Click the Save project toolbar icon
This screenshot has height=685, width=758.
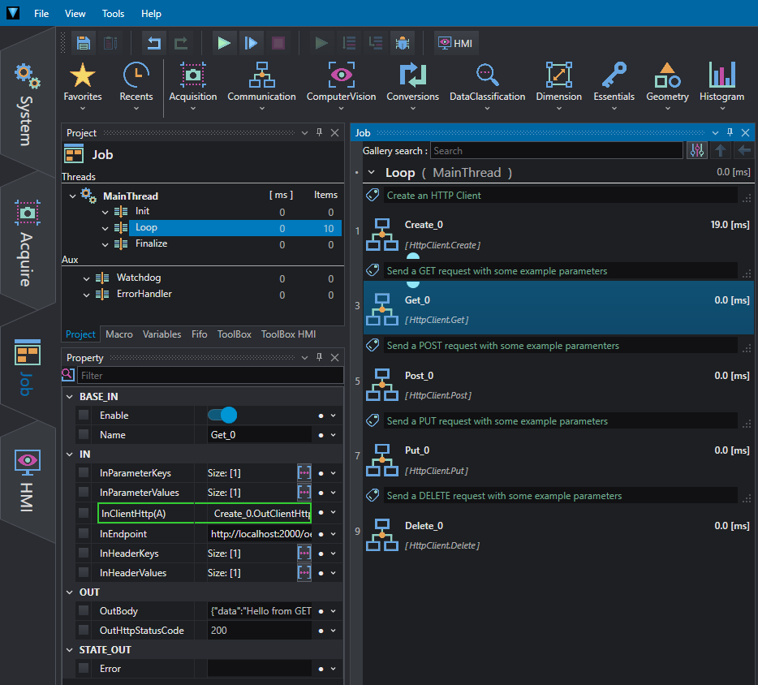[x=84, y=43]
